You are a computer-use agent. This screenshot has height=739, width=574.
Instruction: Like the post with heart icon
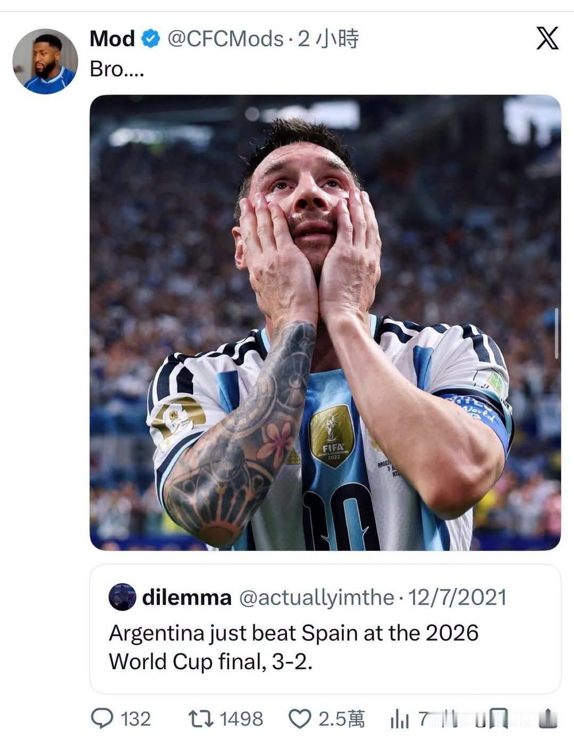(x=299, y=719)
